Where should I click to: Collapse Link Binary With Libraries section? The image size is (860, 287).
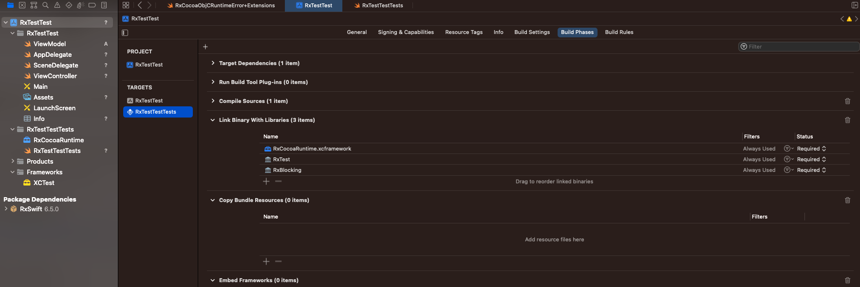click(213, 120)
